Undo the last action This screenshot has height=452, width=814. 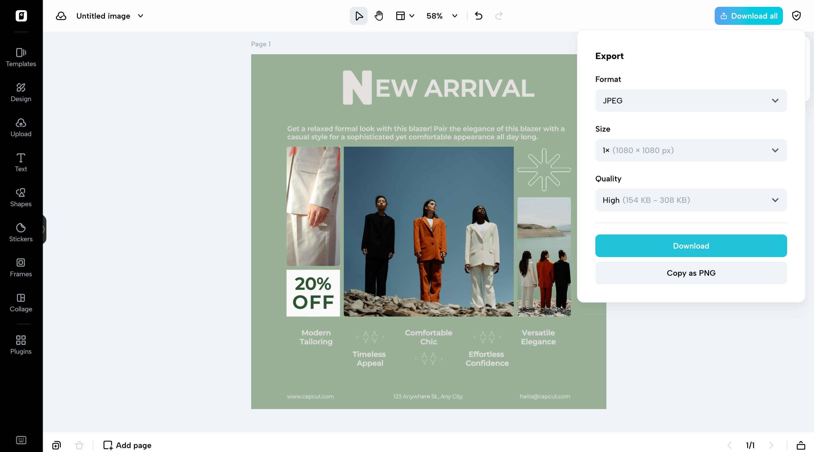(x=478, y=16)
